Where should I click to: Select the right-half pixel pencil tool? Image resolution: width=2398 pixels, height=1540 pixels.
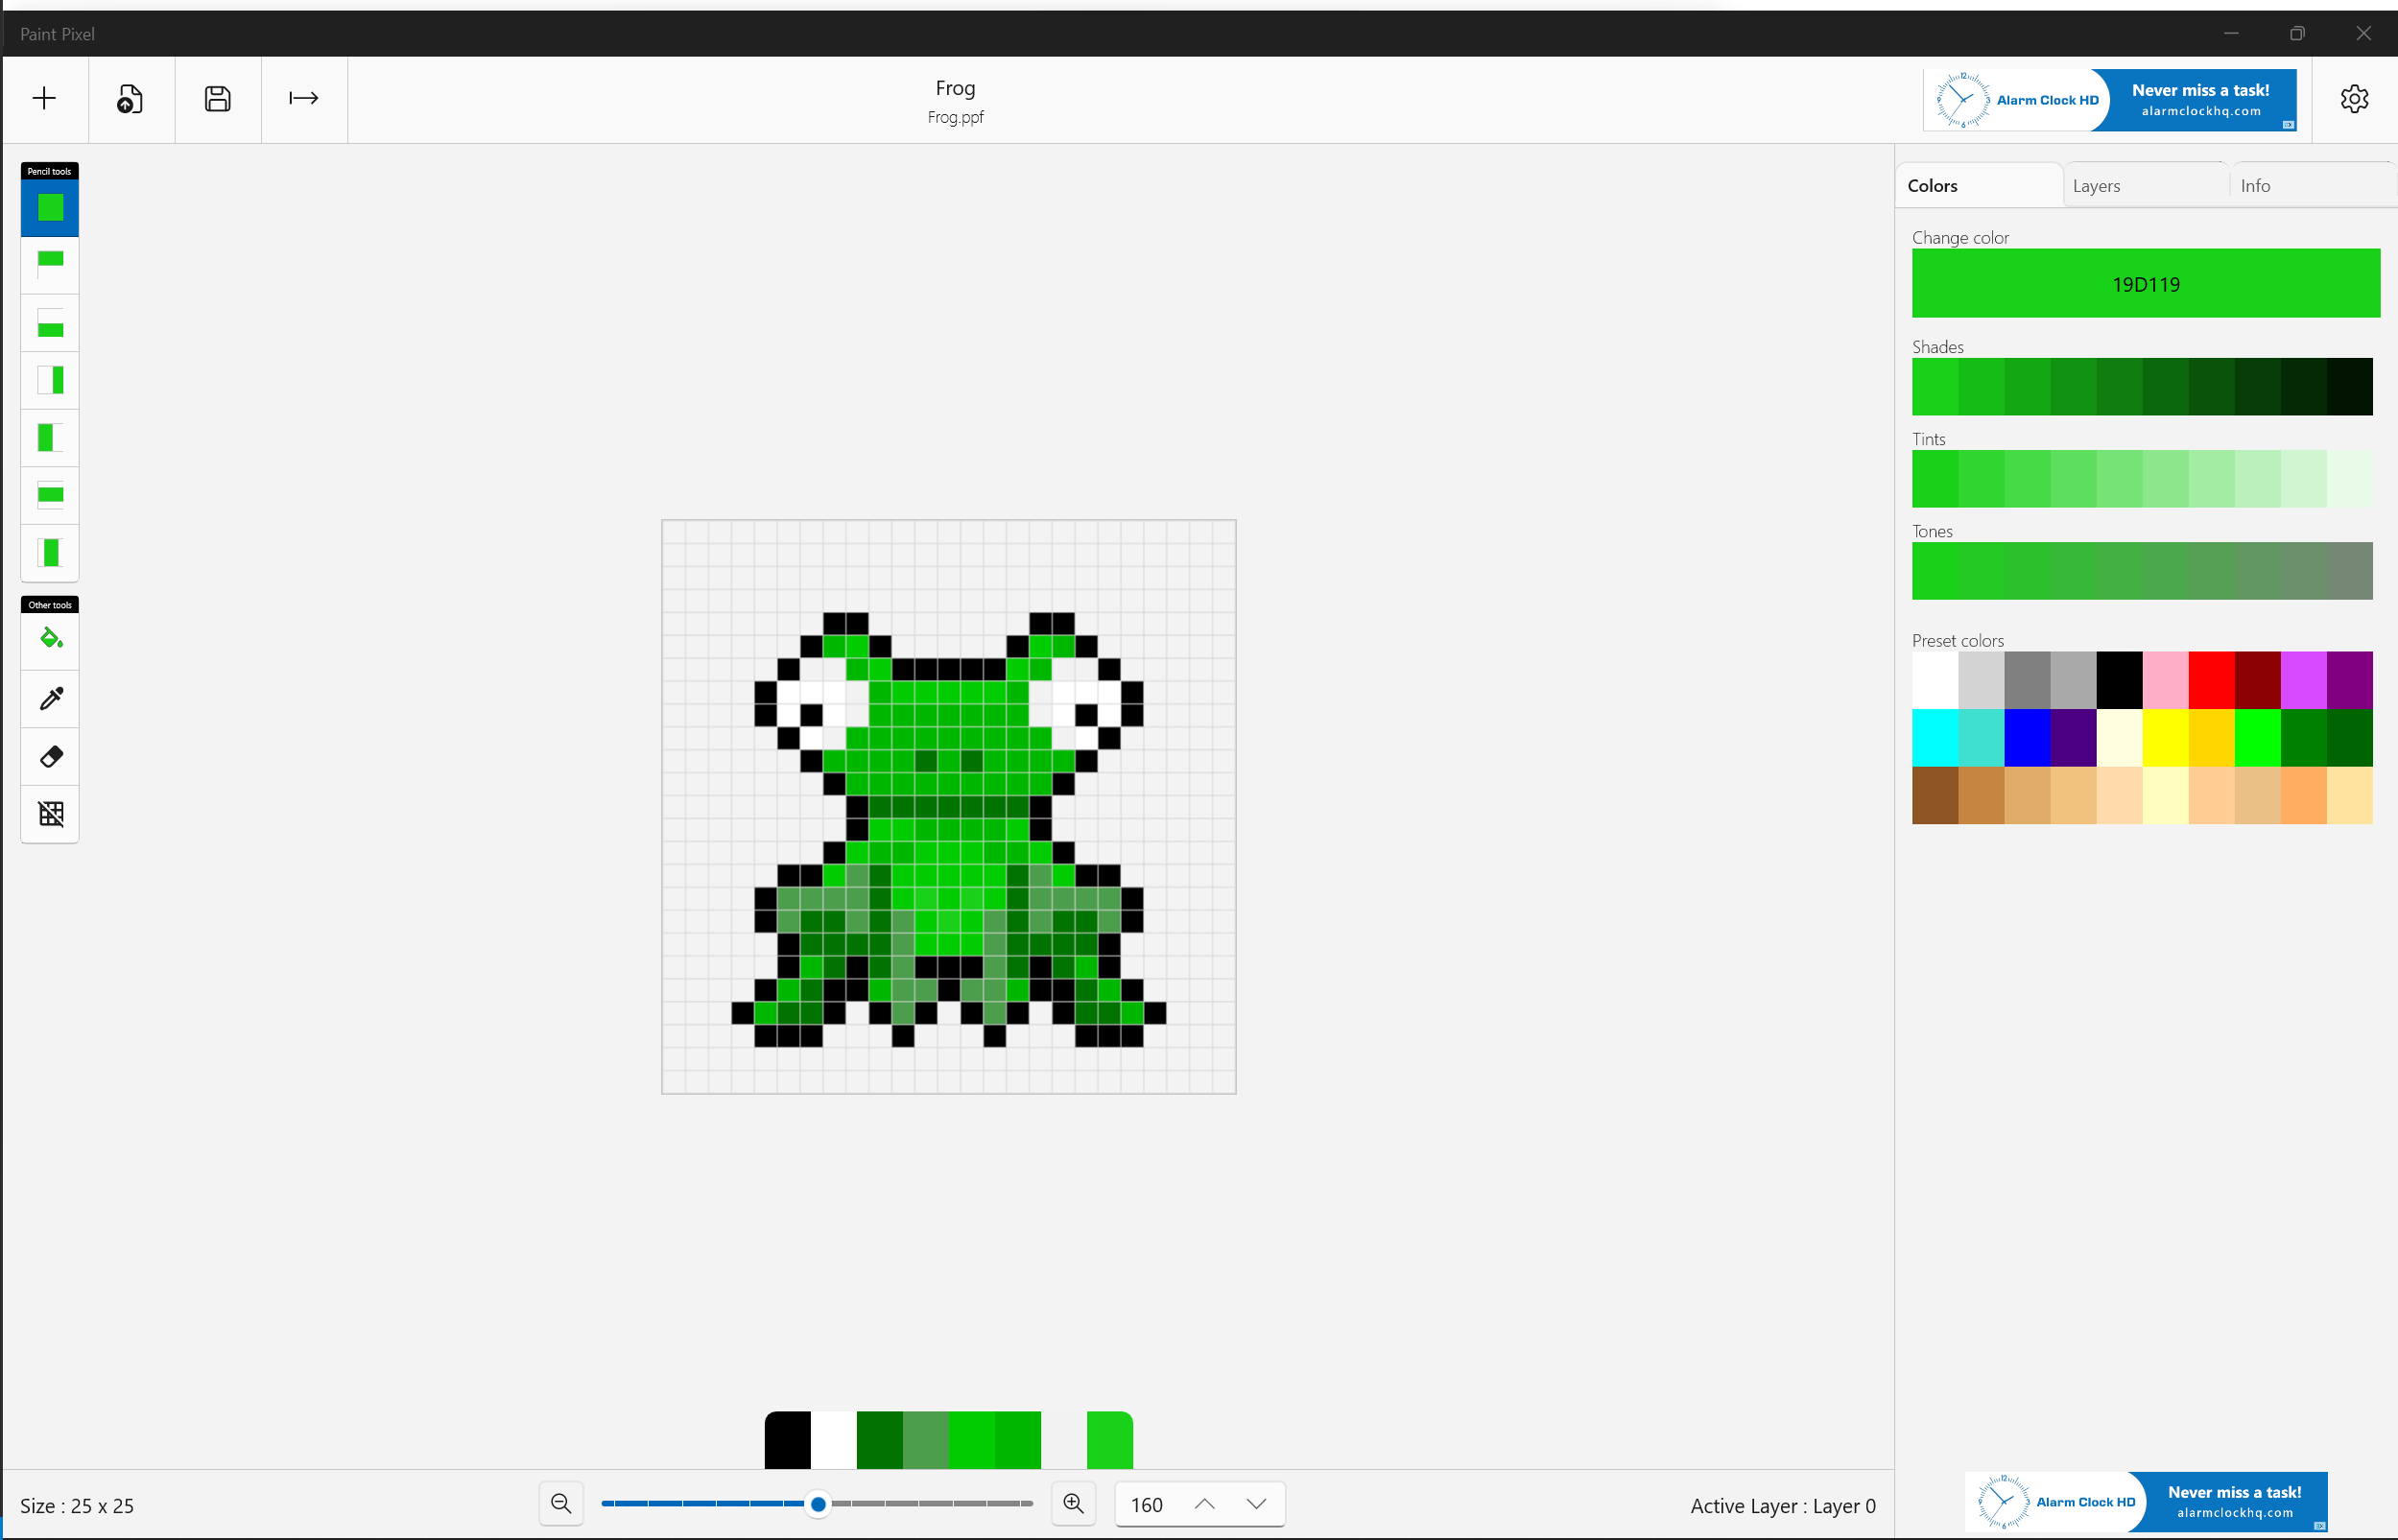[x=50, y=380]
